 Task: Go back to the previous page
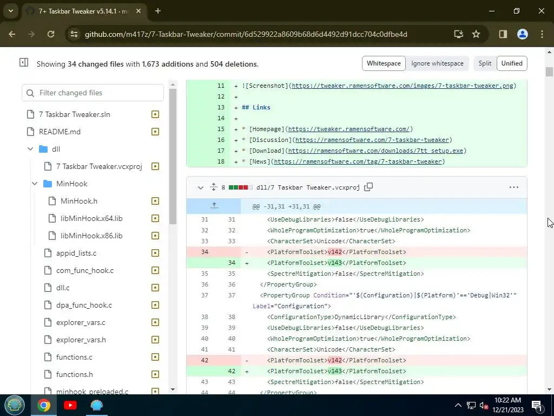tap(12, 34)
